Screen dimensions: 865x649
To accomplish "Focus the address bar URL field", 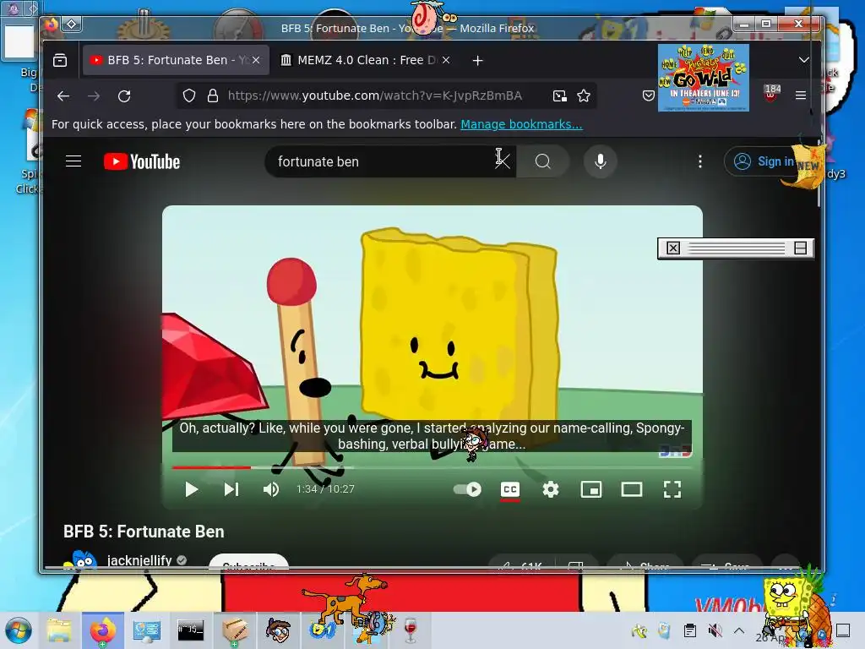I will coord(374,96).
